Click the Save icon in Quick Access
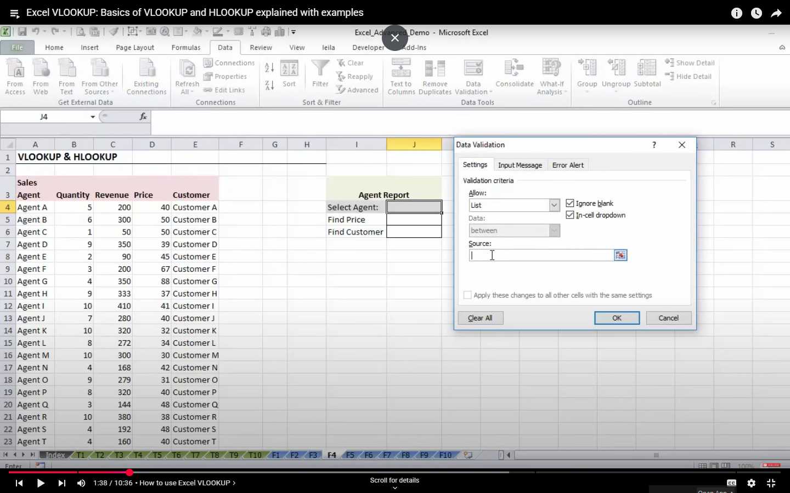The image size is (790, 493). 22,32
